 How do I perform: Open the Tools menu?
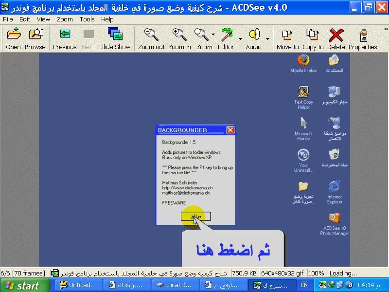[x=87, y=19]
